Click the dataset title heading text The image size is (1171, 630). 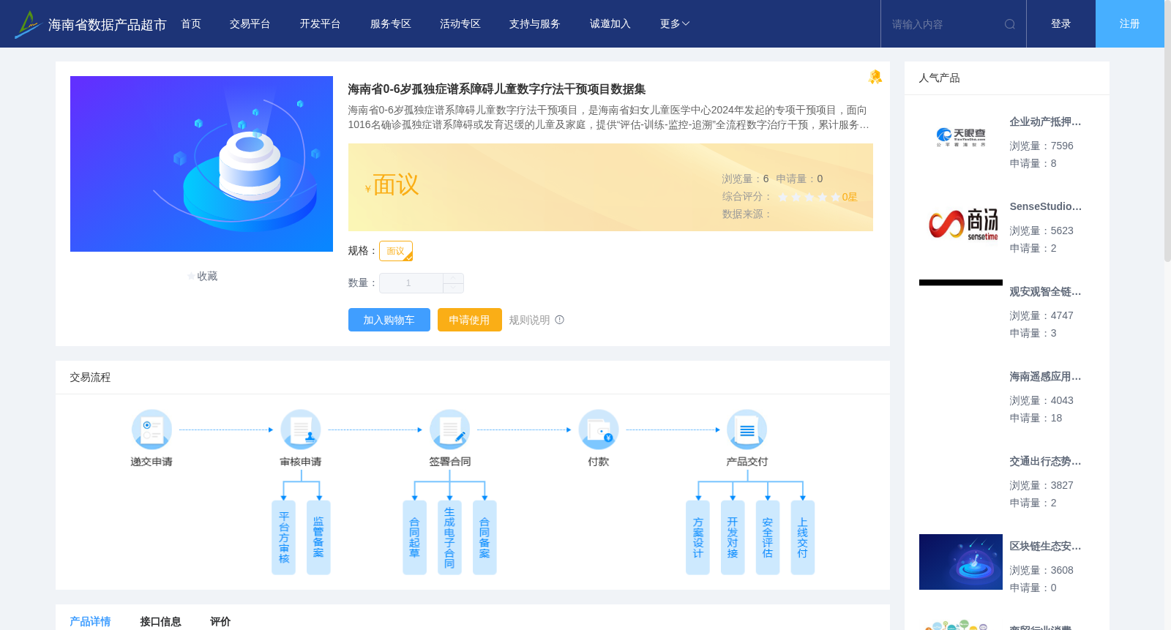[x=496, y=89]
